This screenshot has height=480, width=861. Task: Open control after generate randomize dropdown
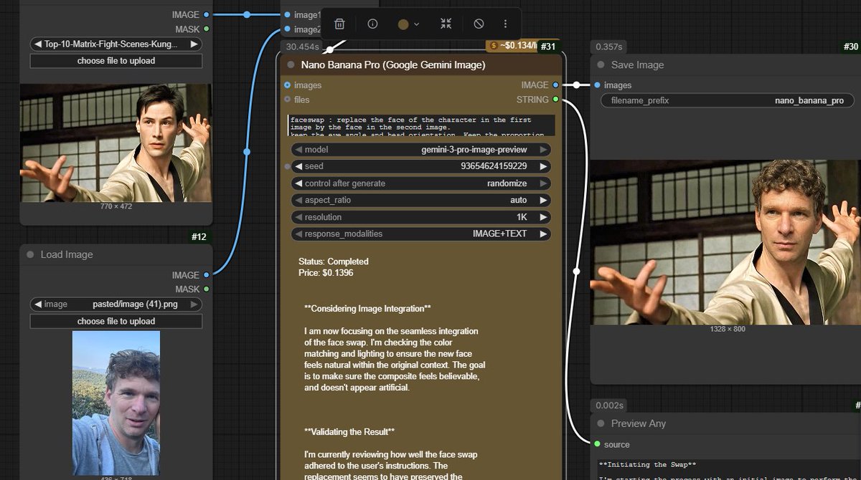click(x=421, y=183)
